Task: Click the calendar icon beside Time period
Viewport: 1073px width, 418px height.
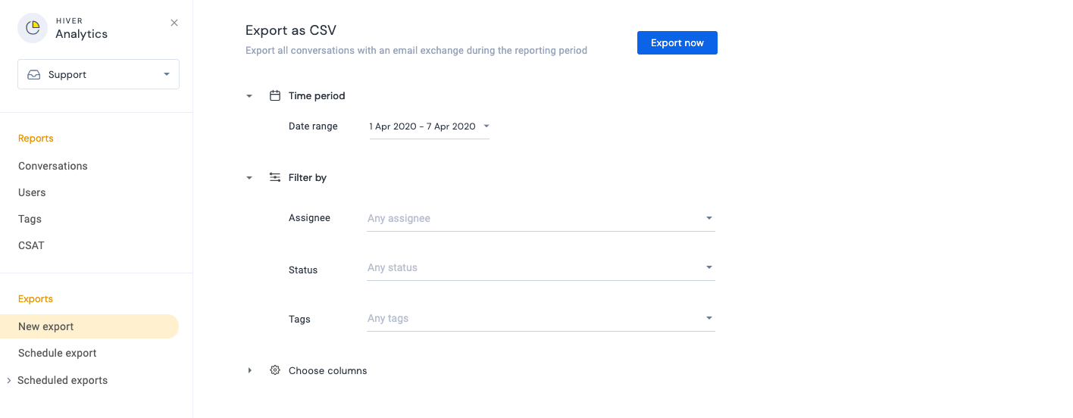Action: coord(275,95)
